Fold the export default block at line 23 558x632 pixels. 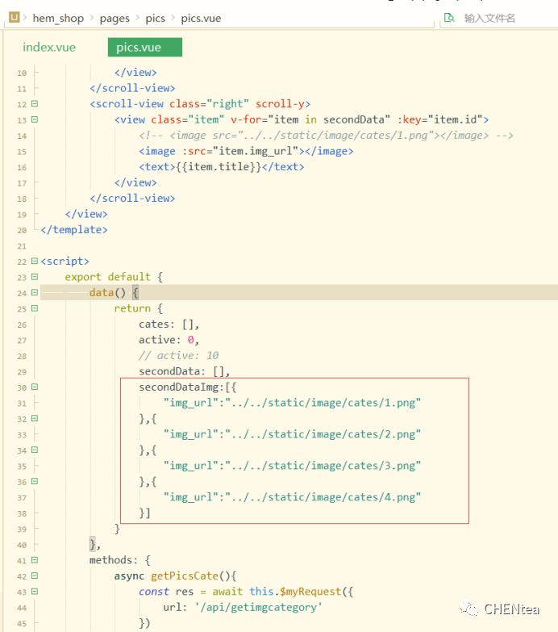34,277
